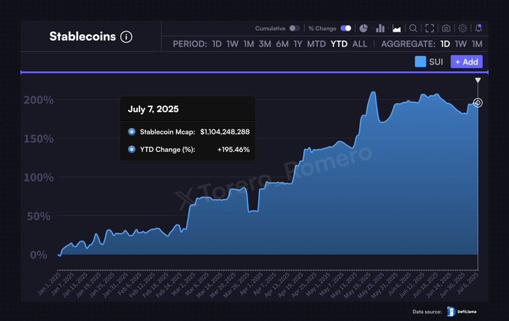Click the Jul 6, 2025 axis label
This screenshot has width=509, height=321.
coord(467,284)
